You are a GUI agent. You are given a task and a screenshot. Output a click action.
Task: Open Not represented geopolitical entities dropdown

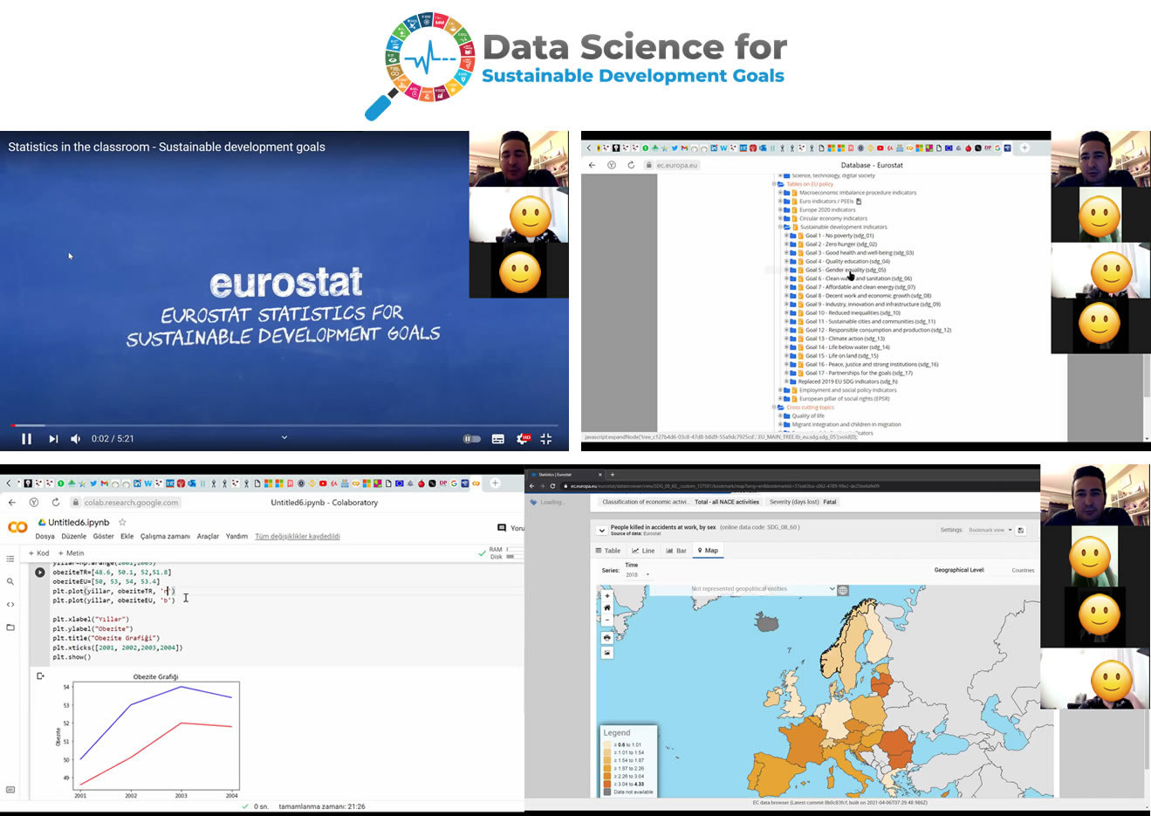click(x=743, y=589)
